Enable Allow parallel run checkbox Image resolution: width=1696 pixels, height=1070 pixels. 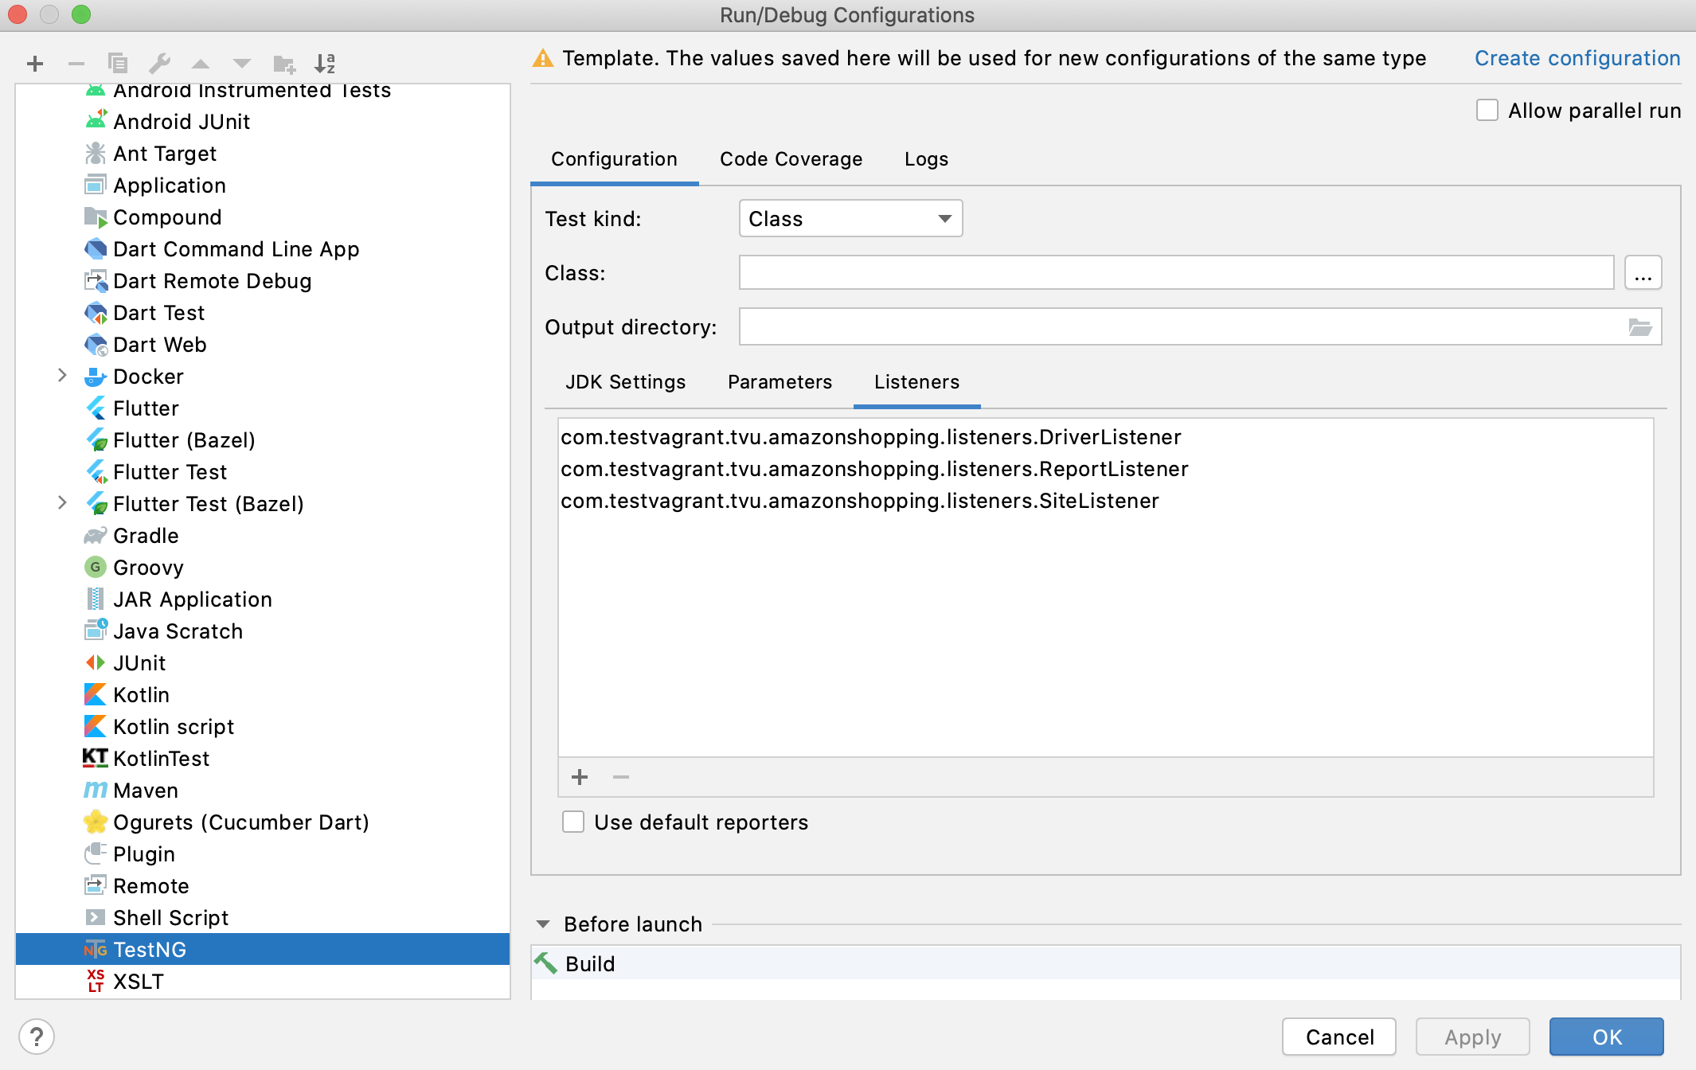[1487, 111]
